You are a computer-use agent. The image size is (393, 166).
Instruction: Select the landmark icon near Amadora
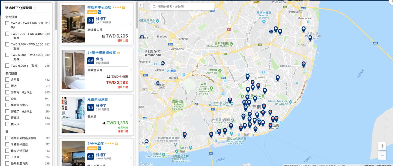tap(142, 37)
